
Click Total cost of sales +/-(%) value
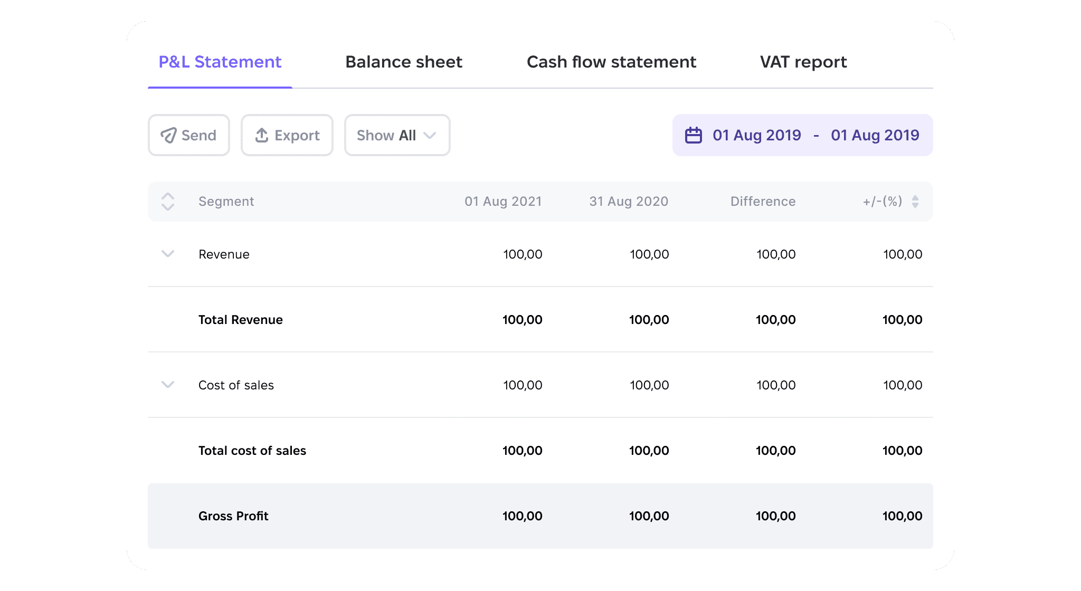click(x=903, y=451)
